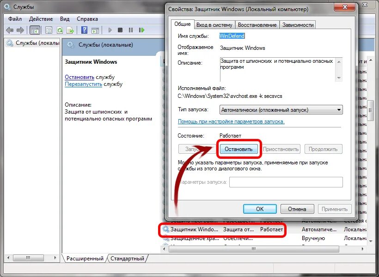The height and width of the screenshot is (277, 379).
Task: Switch to the Расширенный view tab
Action: pos(85,259)
